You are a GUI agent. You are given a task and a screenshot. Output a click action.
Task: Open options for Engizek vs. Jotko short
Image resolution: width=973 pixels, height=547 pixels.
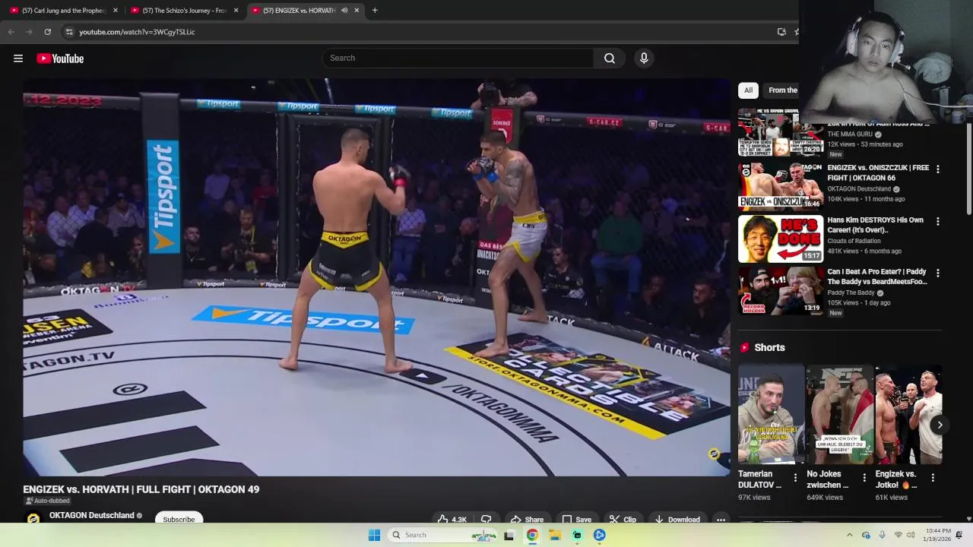933,477
